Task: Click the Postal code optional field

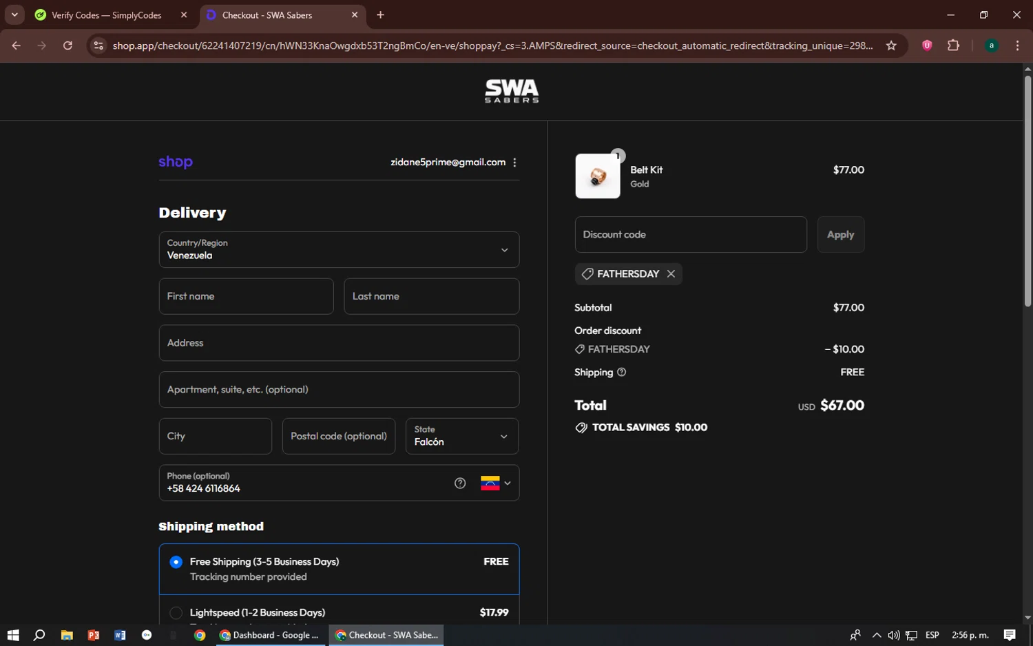Action: pos(339,437)
